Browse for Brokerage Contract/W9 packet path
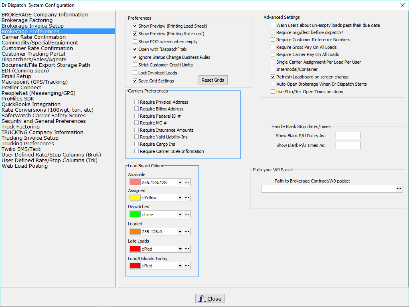The height and width of the screenshot is (307, 409). 399,189
